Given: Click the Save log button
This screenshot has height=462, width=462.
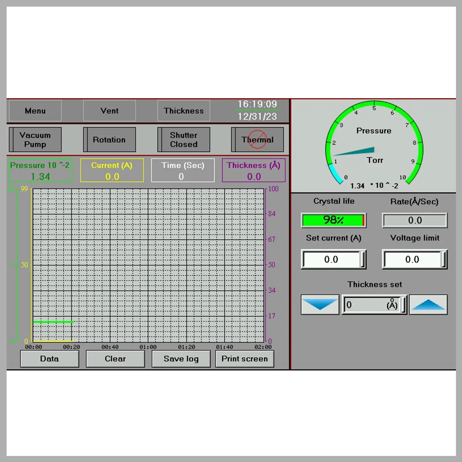Looking at the screenshot, I should click(x=181, y=359).
